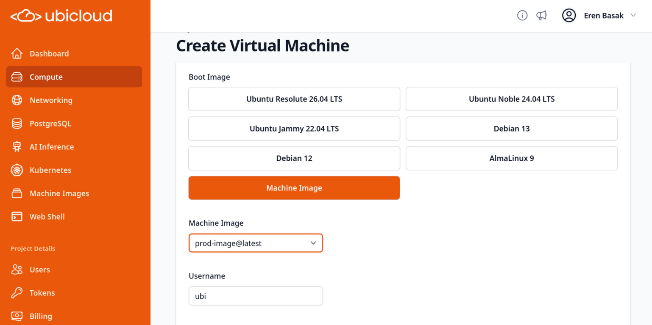The image size is (652, 325).
Task: Click the PostgreSQL database icon
Action: click(17, 124)
